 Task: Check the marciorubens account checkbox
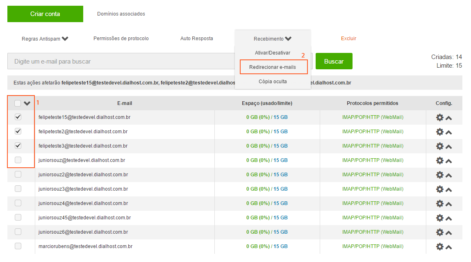pyautogui.click(x=18, y=246)
